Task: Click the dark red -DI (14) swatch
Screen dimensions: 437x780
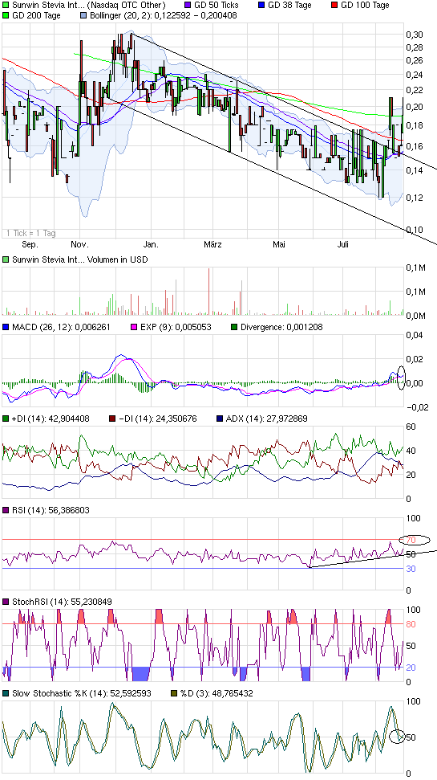Action: coord(113,419)
